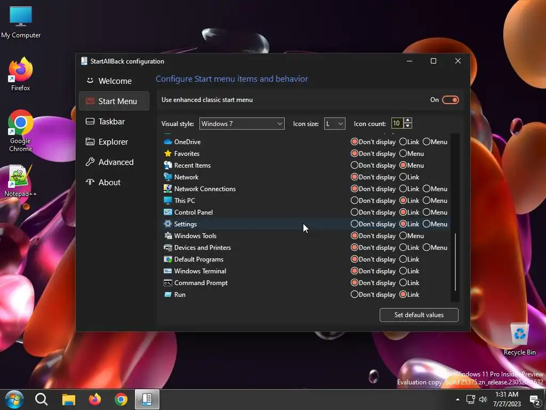
Task: Increase icon count with up arrow
Action: 408,120
